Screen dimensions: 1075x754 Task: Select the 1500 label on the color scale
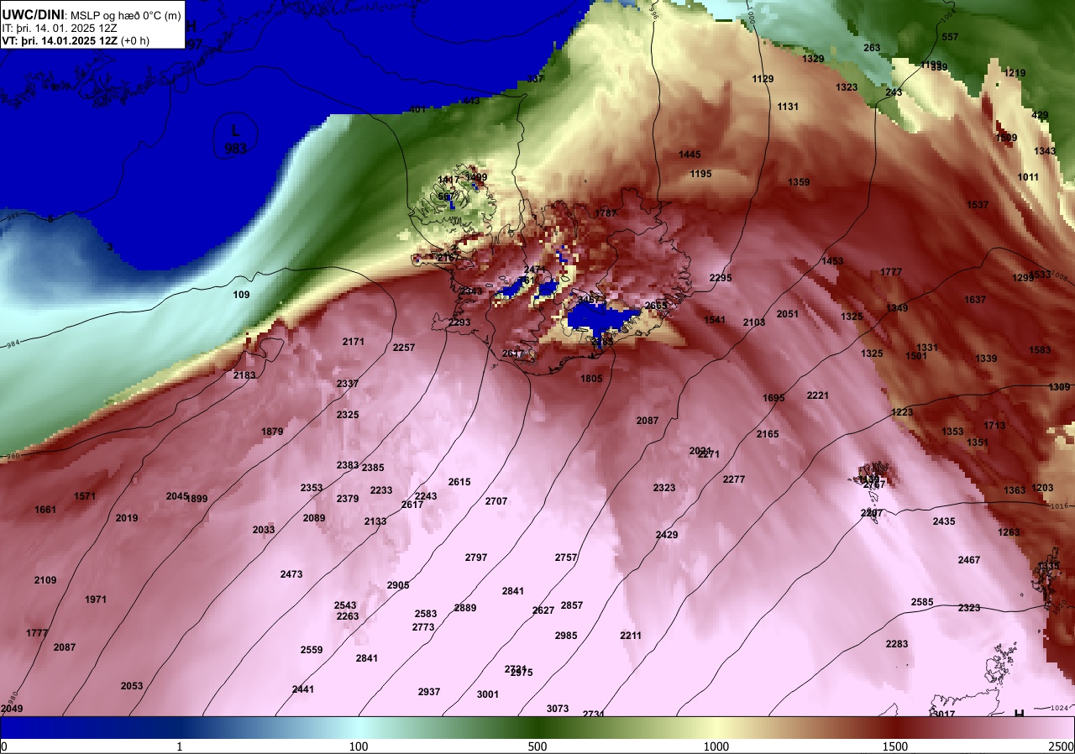[x=895, y=746]
